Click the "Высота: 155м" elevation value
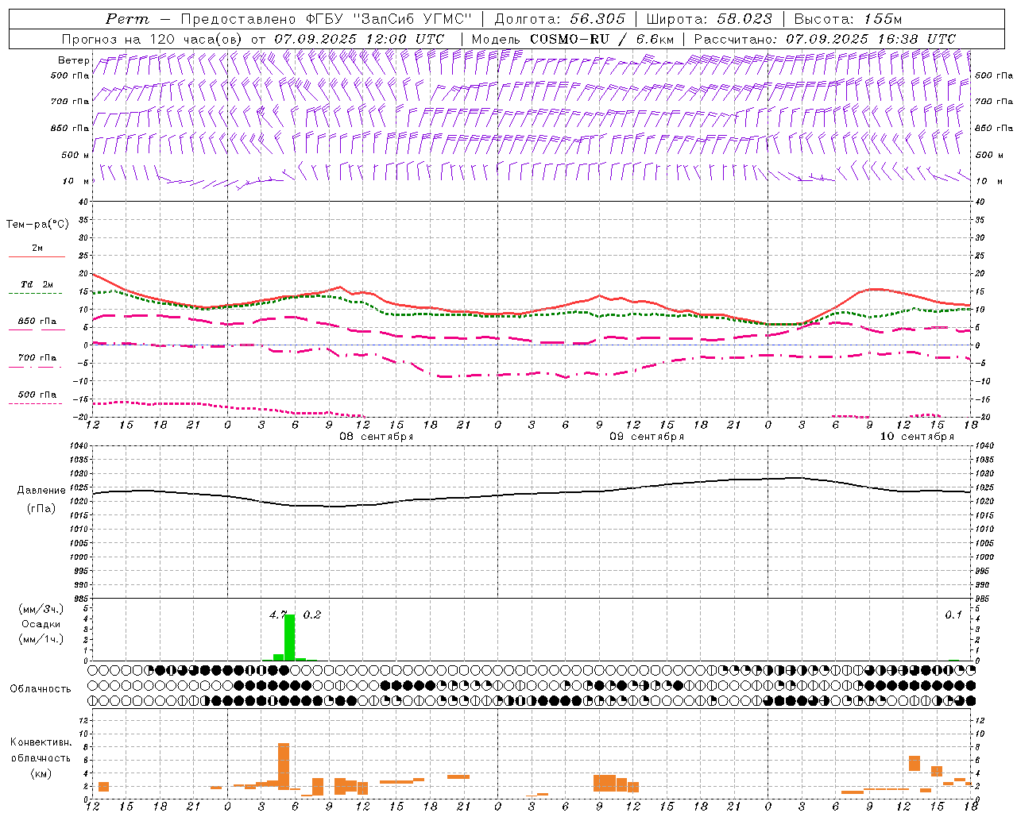 pyautogui.click(x=848, y=19)
